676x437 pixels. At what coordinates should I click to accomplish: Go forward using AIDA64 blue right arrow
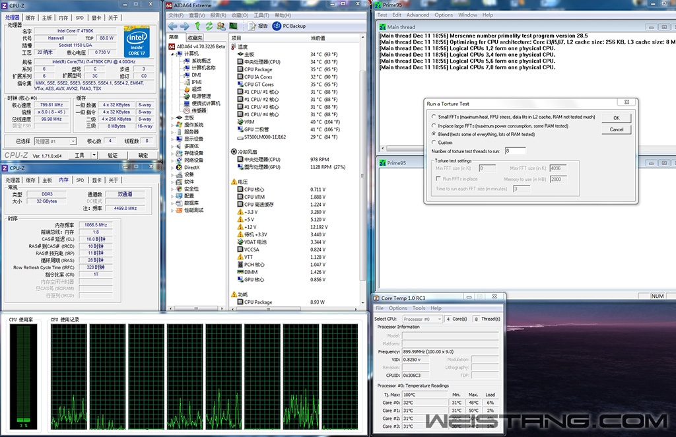point(185,26)
